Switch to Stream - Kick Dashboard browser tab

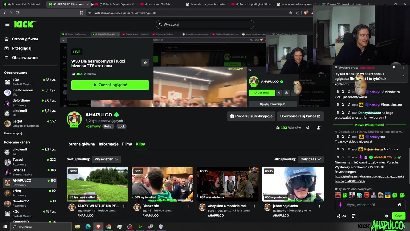point(23,4)
